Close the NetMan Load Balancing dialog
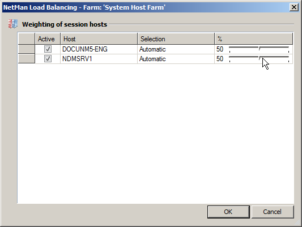The height and width of the screenshot is (227, 302). click(x=294, y=7)
